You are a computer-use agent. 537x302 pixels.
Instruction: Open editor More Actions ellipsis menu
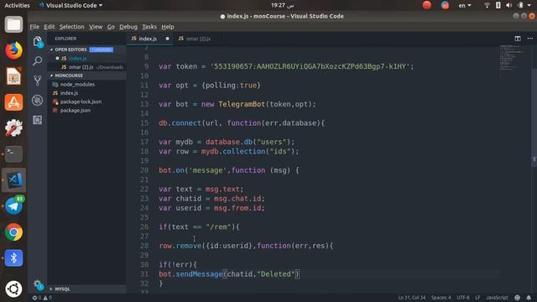(529, 39)
